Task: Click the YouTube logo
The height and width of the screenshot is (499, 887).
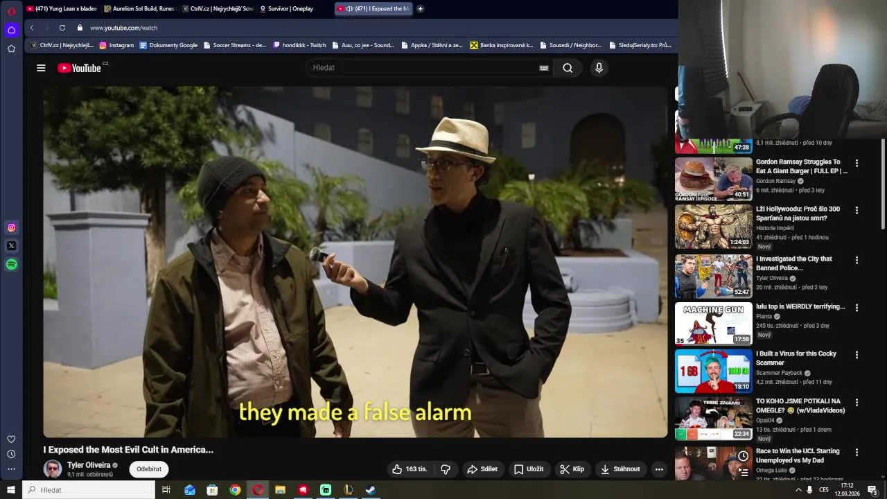Action: [x=80, y=68]
